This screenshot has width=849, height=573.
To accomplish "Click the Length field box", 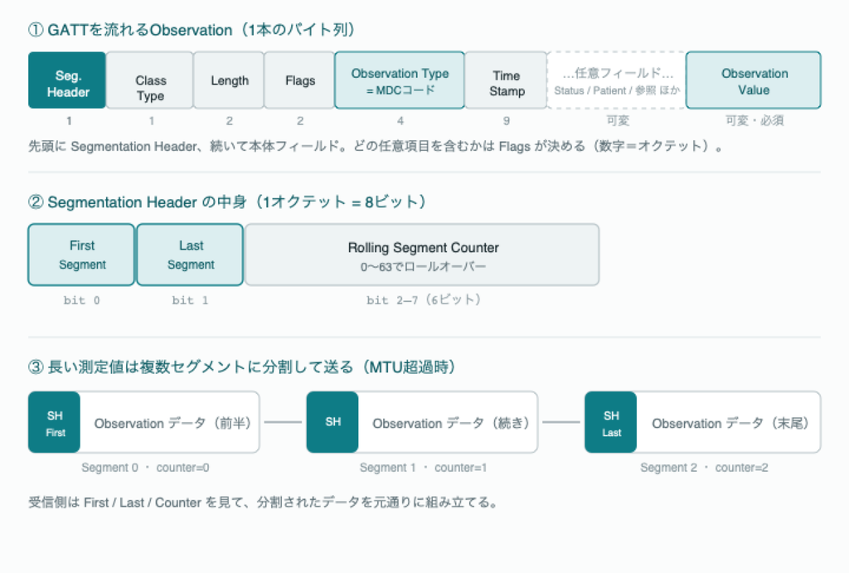I will click(x=229, y=80).
